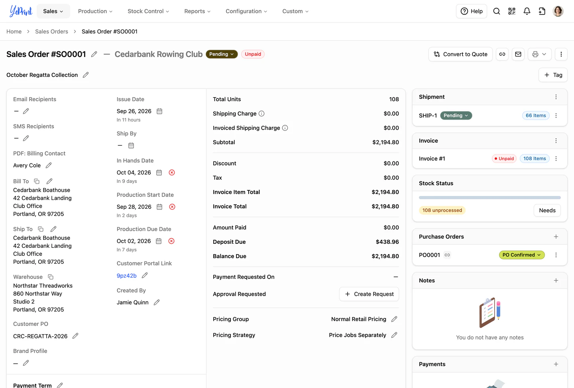
Task: Show Shipping Charge info tooltip
Action: pos(261,114)
